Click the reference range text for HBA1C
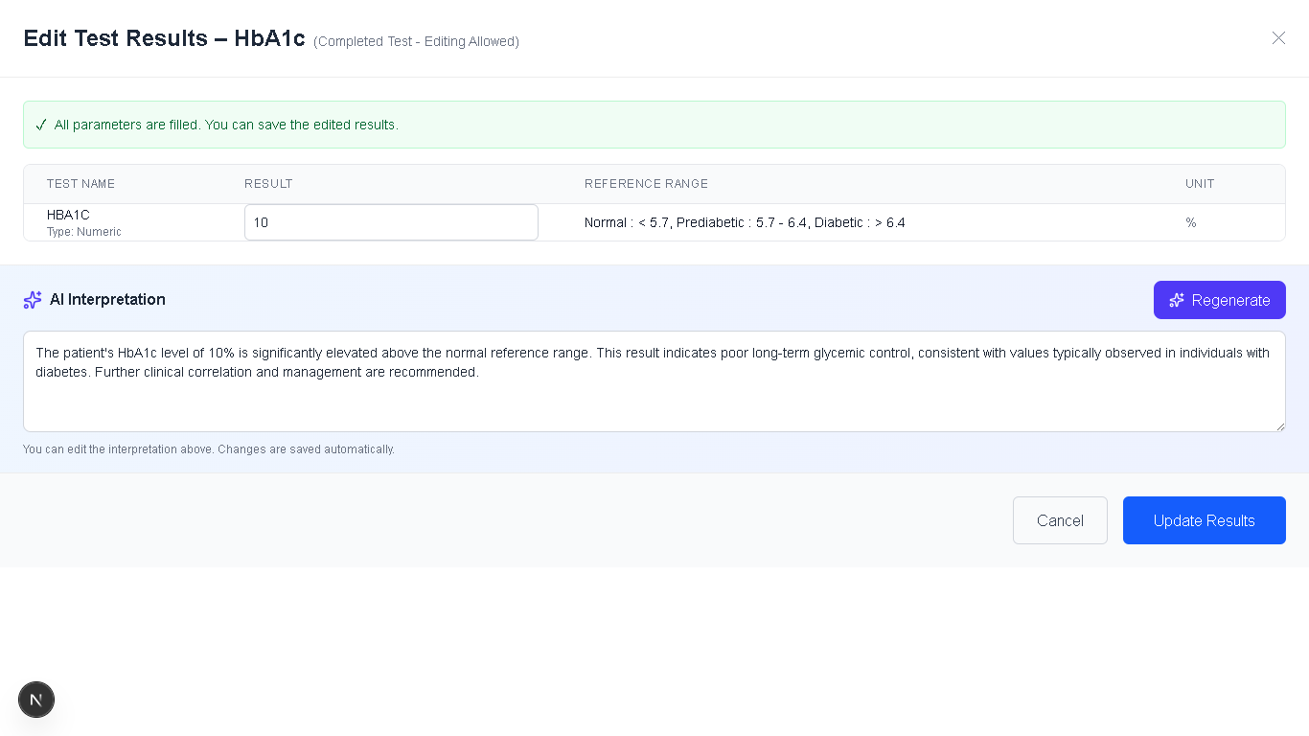The width and height of the screenshot is (1309, 736). 746,222
